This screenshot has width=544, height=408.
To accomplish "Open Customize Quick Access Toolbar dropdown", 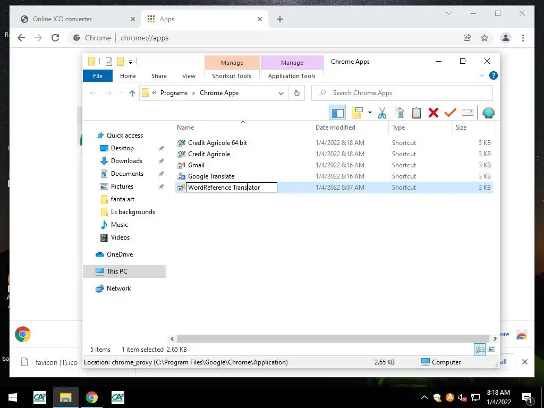I will click(131, 62).
